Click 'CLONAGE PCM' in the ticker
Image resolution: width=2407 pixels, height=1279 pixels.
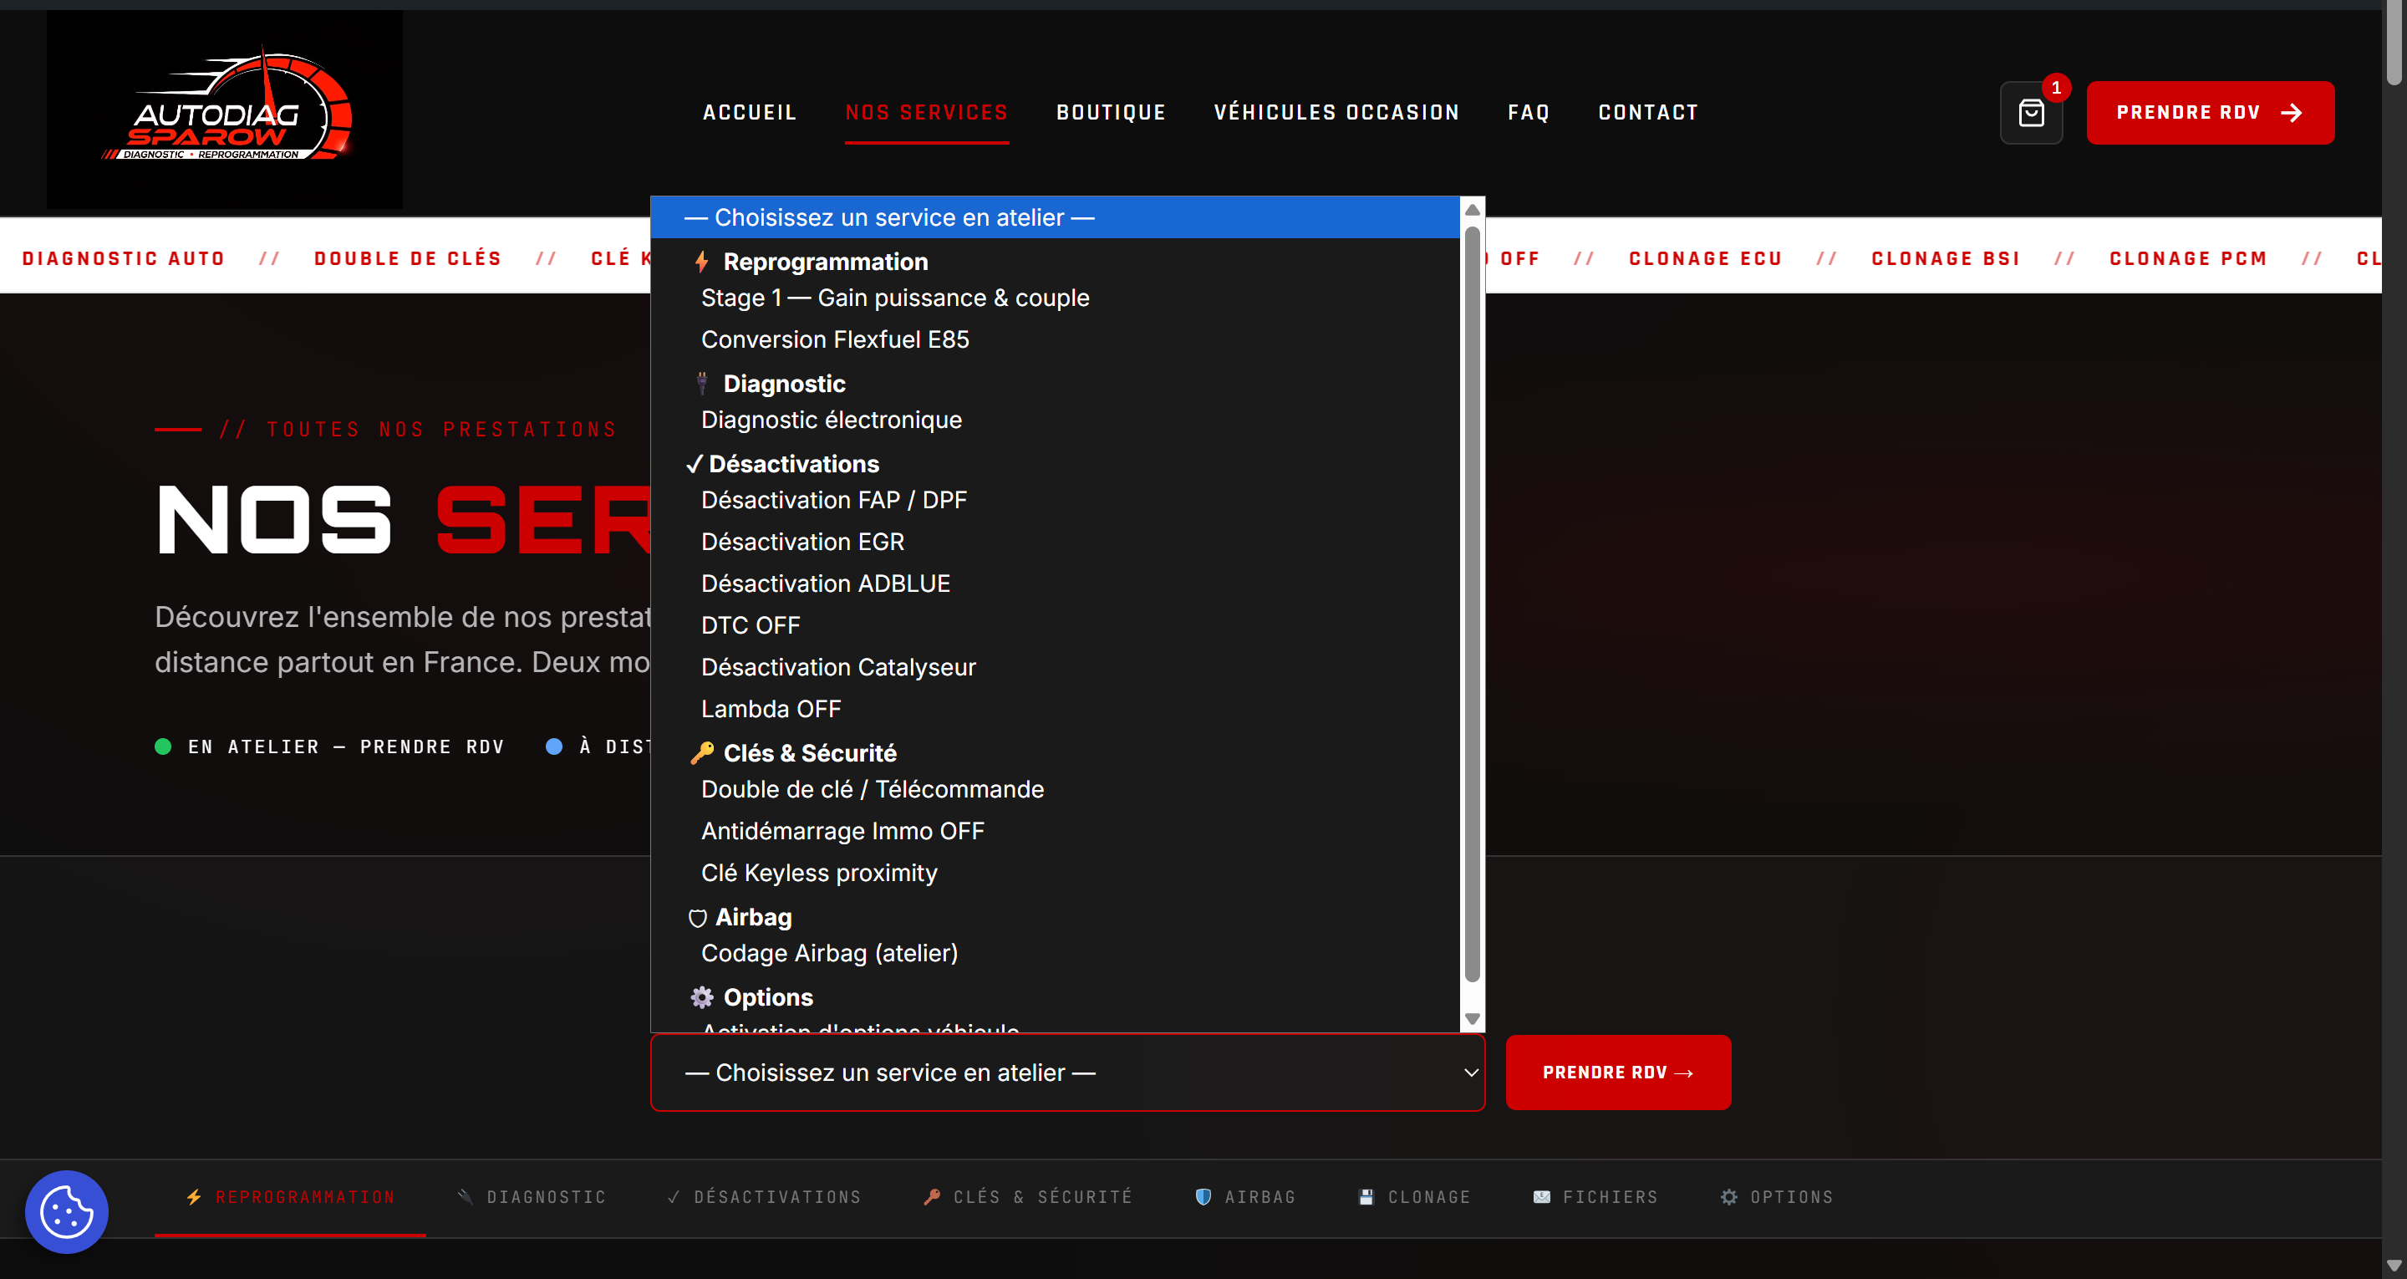tap(2187, 259)
